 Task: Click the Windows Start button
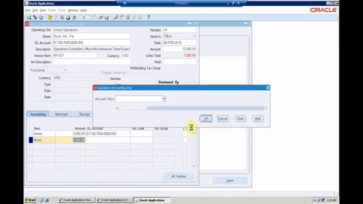(x=30, y=200)
